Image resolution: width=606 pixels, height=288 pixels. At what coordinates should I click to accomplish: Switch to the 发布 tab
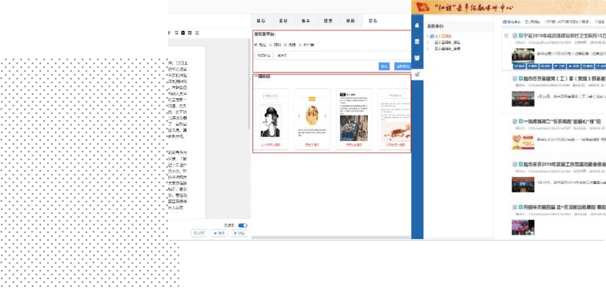[373, 21]
